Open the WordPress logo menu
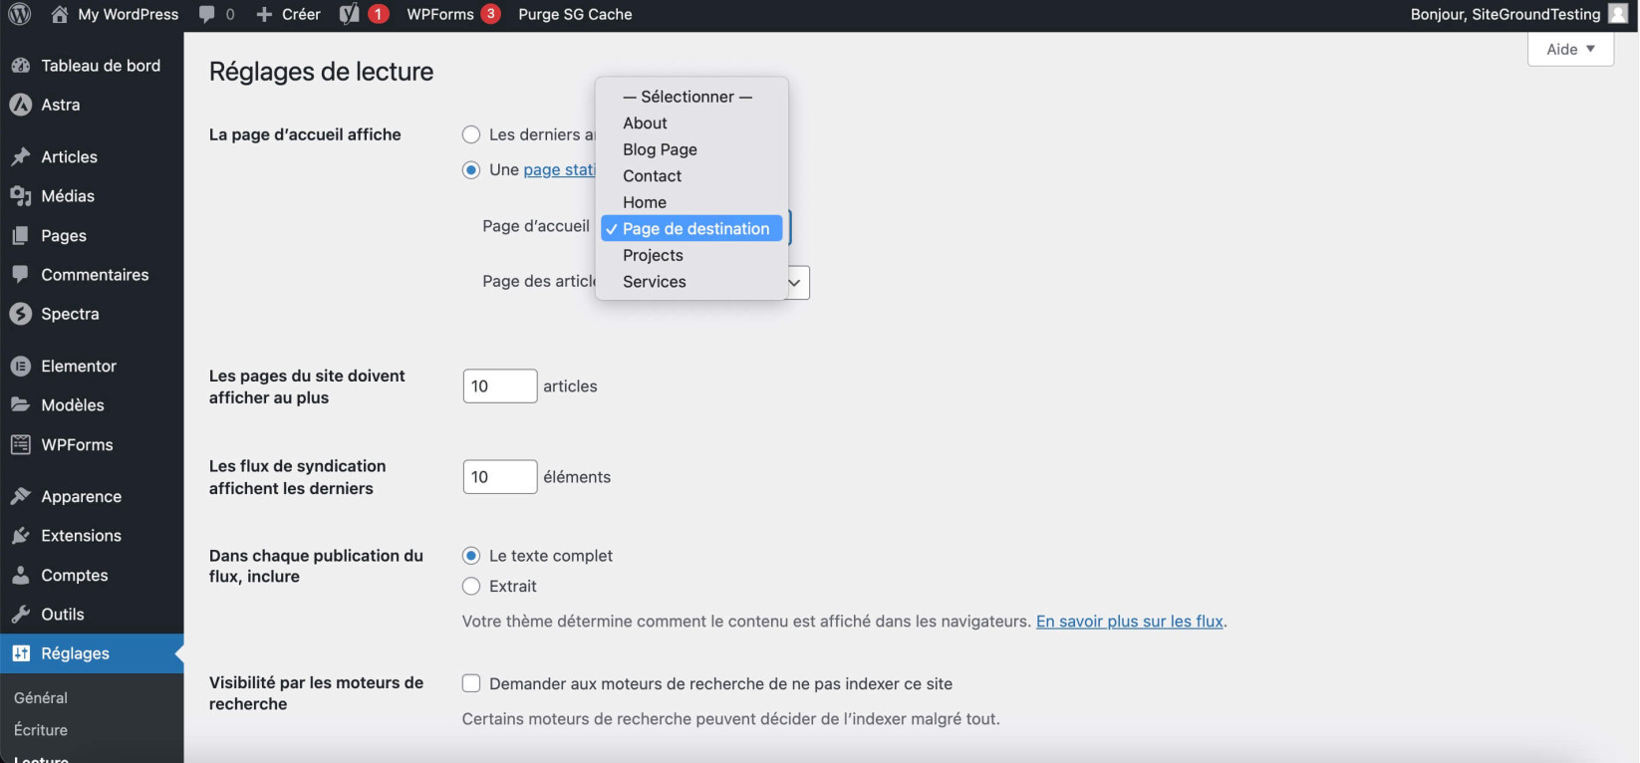Viewport: 1640px width, 763px height. (20, 14)
